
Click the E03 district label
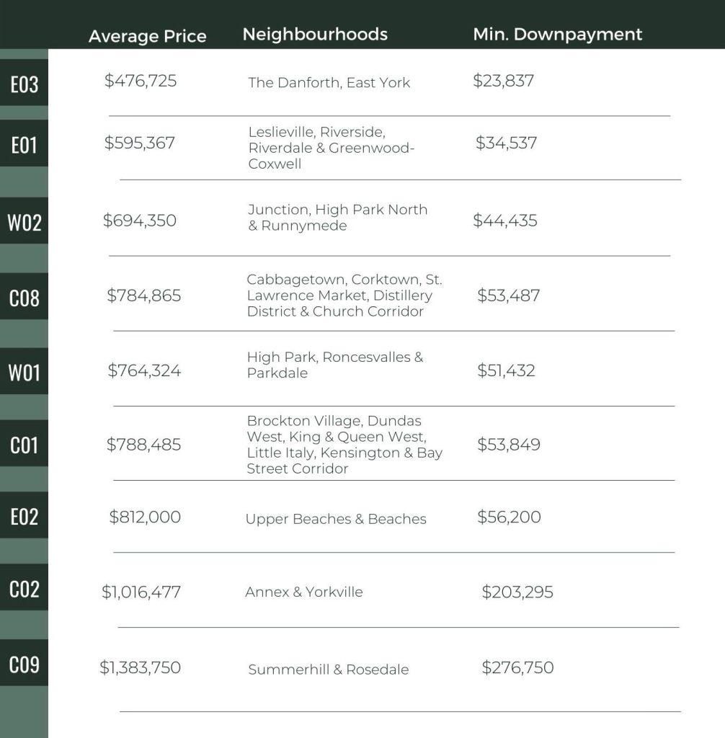(24, 82)
